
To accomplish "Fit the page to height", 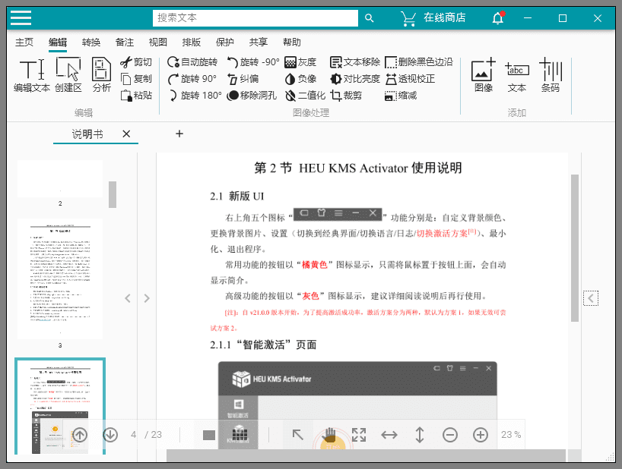I will click(419, 435).
